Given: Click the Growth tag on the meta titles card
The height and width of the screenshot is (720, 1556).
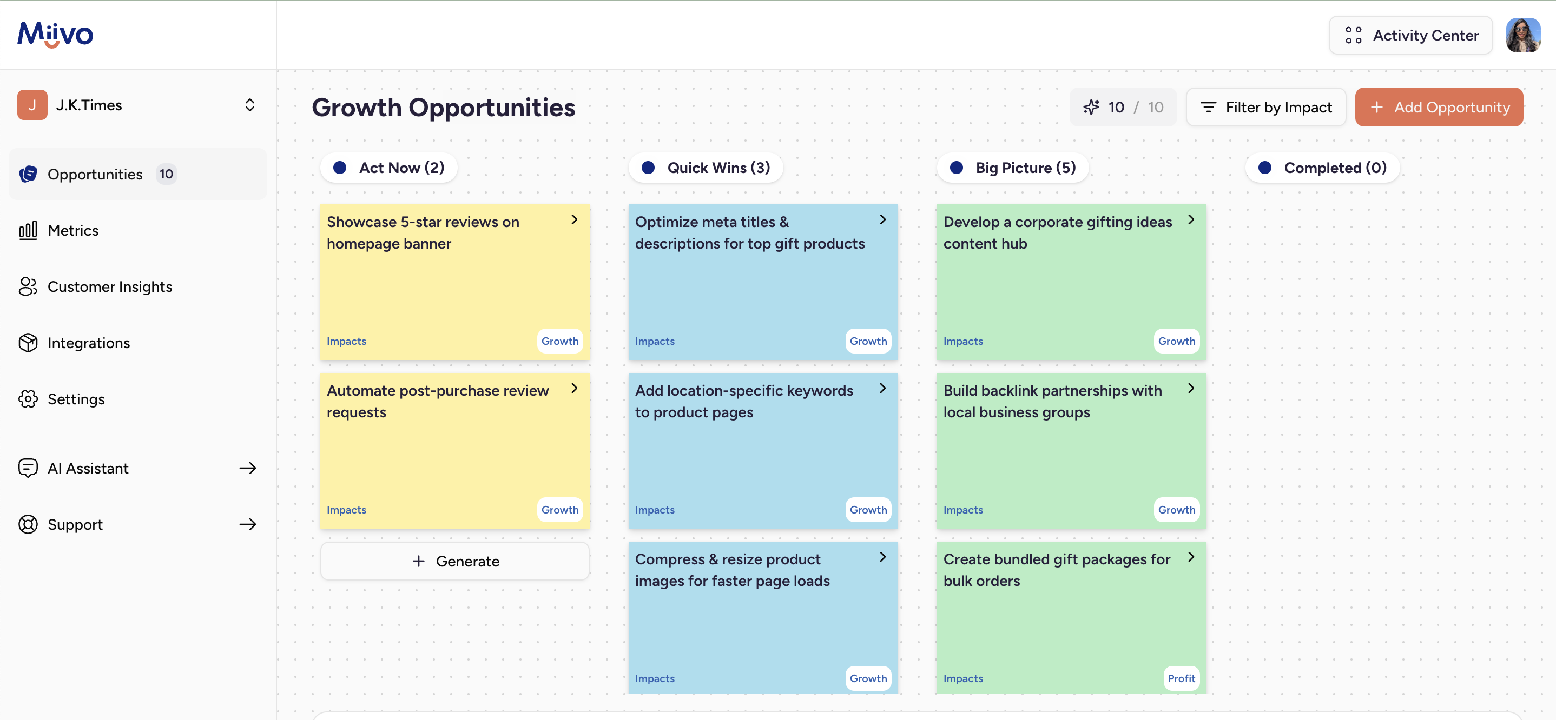Looking at the screenshot, I should click(x=868, y=341).
